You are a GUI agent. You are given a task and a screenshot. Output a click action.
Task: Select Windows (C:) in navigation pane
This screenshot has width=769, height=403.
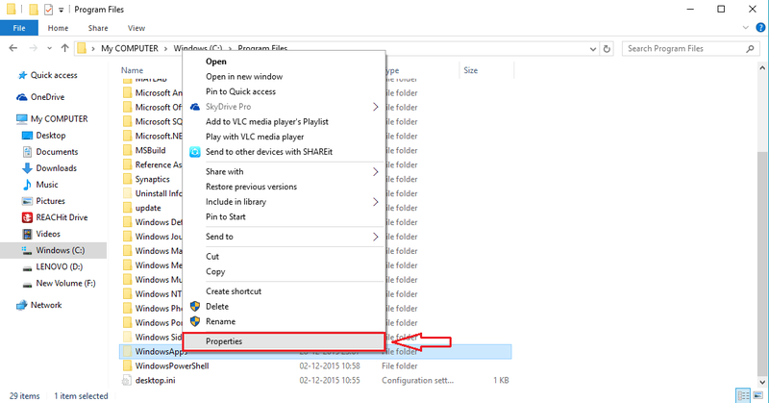[54, 250]
